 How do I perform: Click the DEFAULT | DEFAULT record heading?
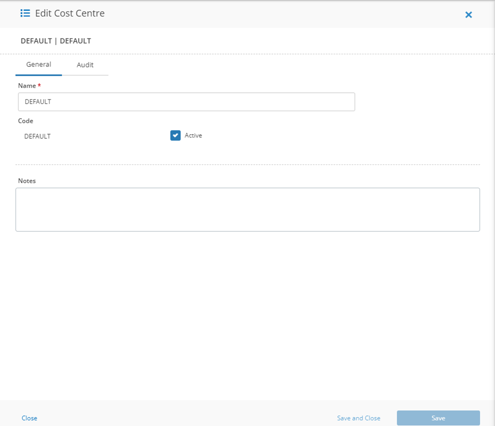coord(56,41)
